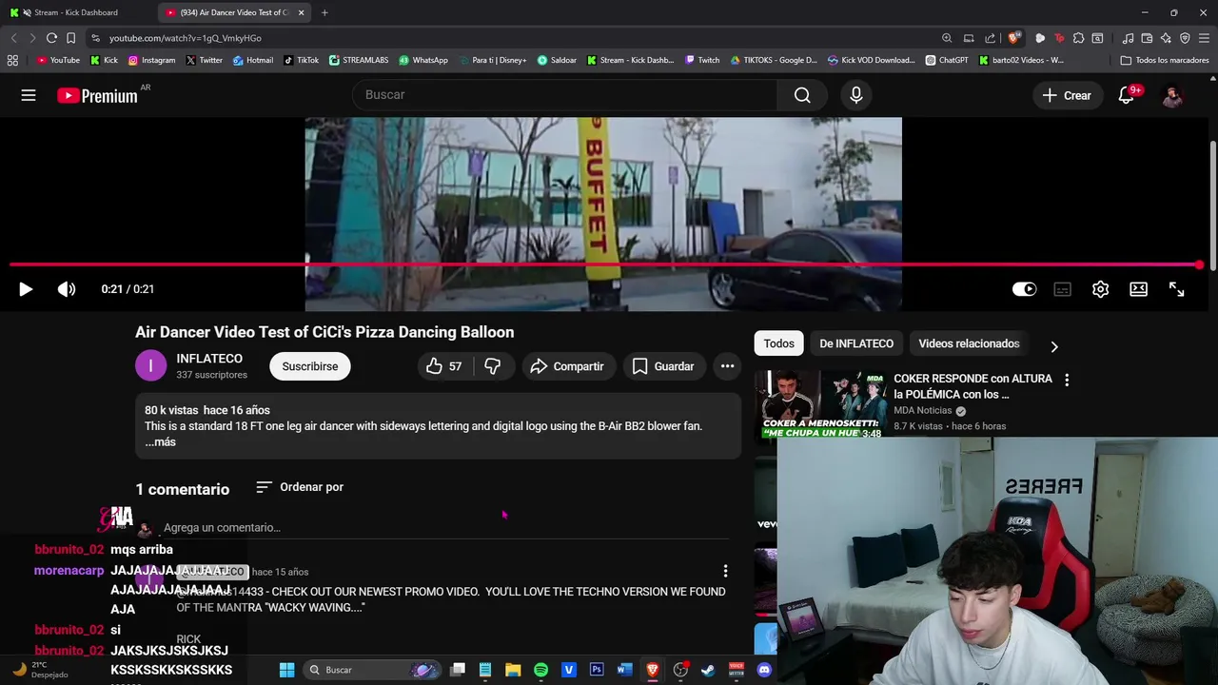The height and width of the screenshot is (685, 1218).
Task: Save the video with "Guardar"
Action: (663, 366)
